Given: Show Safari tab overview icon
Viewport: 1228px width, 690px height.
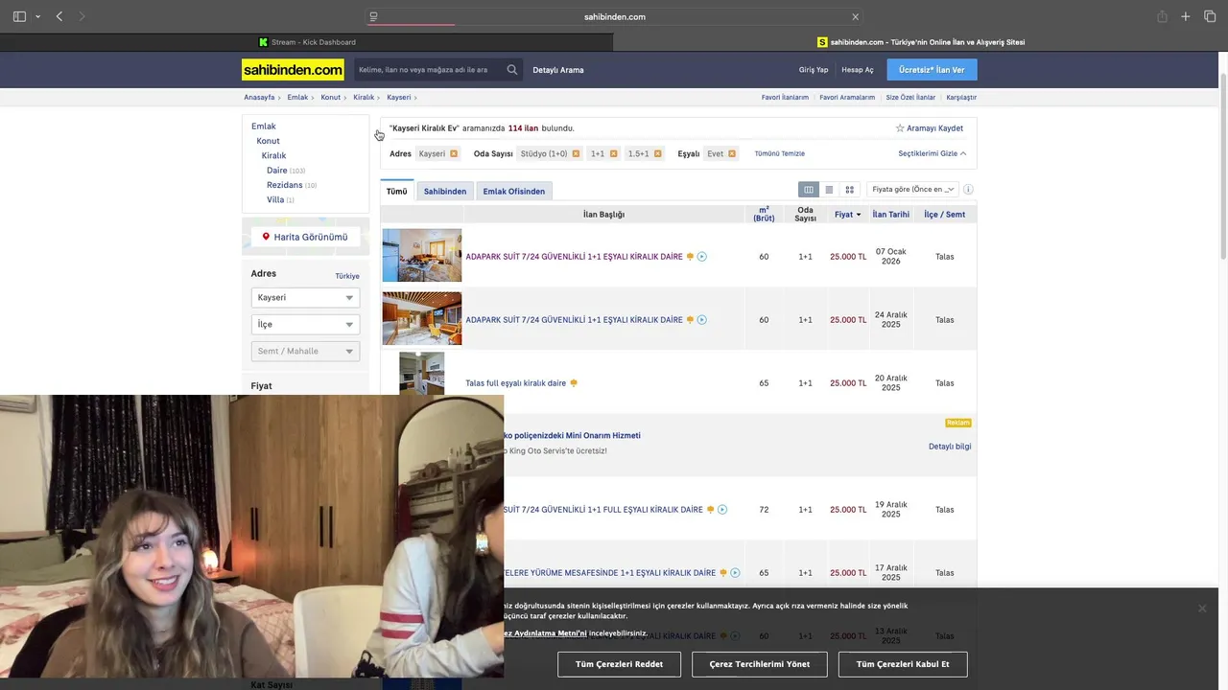Looking at the screenshot, I should pos(1210,16).
